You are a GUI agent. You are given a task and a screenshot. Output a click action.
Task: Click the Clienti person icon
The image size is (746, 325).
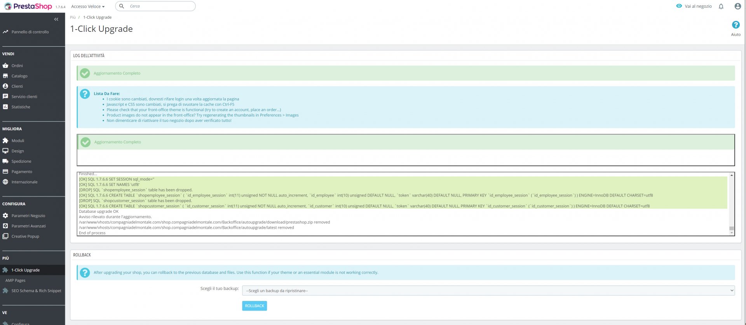5,86
